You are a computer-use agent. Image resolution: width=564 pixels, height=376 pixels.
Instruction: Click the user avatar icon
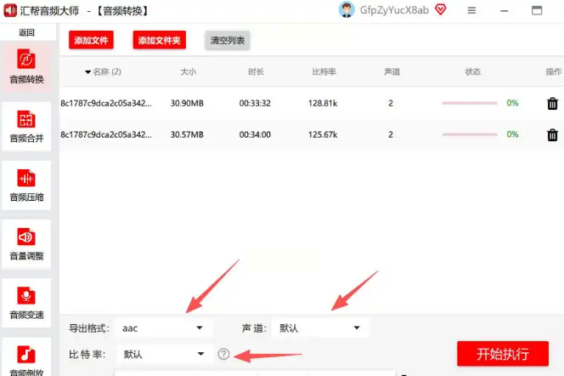click(347, 9)
